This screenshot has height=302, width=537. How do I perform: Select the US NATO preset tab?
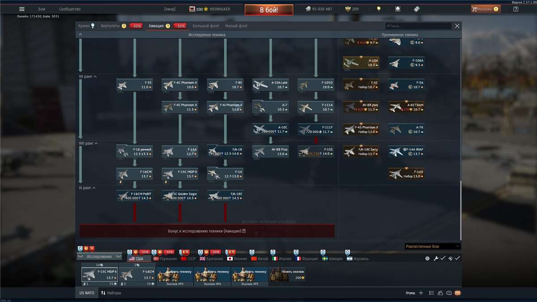pos(87,293)
